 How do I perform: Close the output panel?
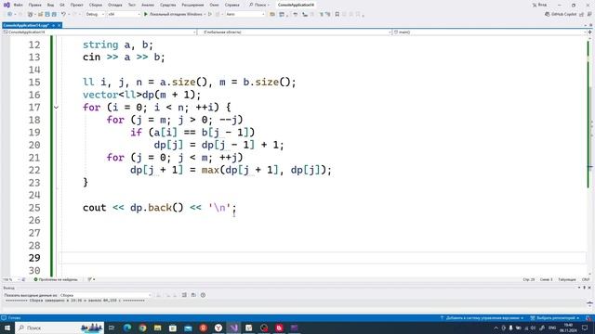click(x=589, y=288)
